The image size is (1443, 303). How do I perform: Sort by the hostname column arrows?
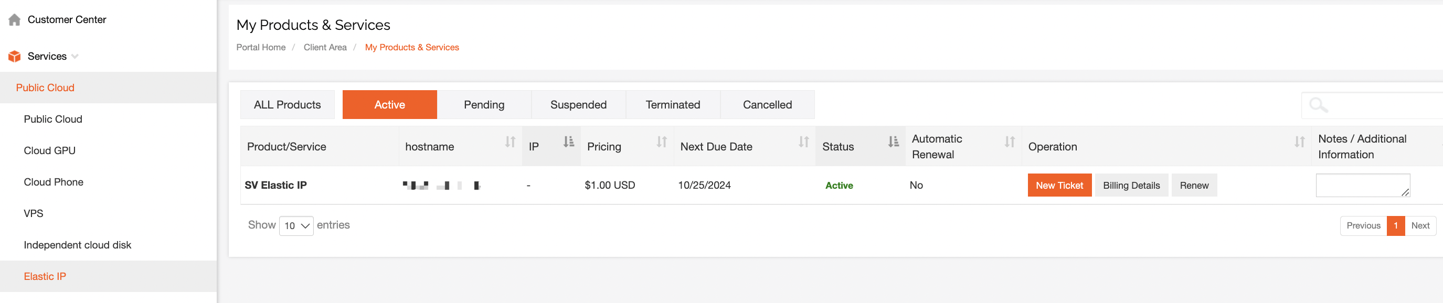pos(510,142)
